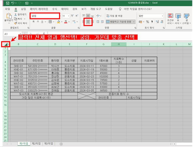This screenshot has width=193, height=147.
Task: Center text horizontally
Action: [88, 22]
